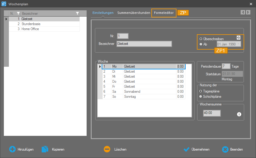Click the Periodendauer input field

point(226,66)
